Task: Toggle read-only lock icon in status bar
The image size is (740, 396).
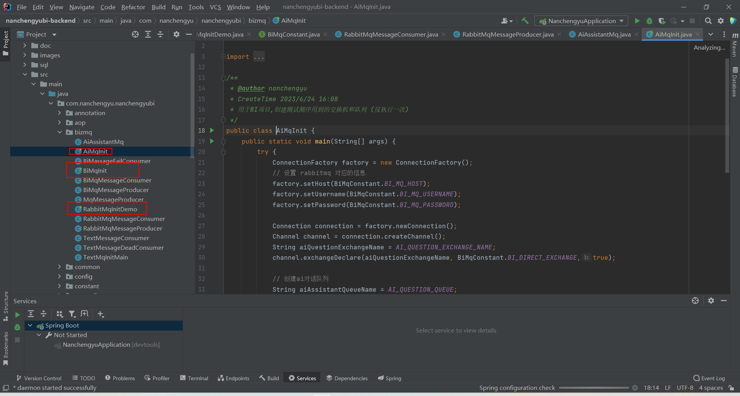Action: click(731, 388)
